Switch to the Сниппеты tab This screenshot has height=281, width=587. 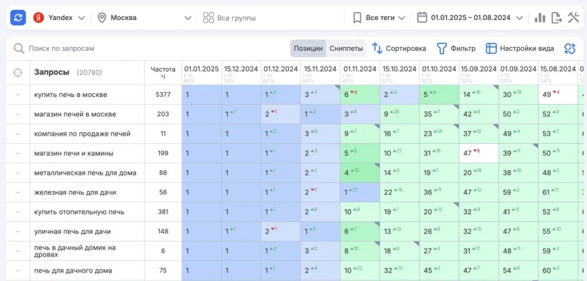click(x=346, y=49)
